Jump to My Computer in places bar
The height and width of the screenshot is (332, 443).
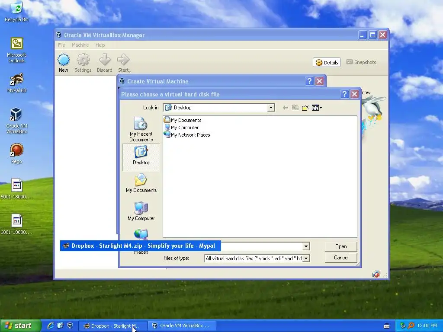[x=141, y=211]
